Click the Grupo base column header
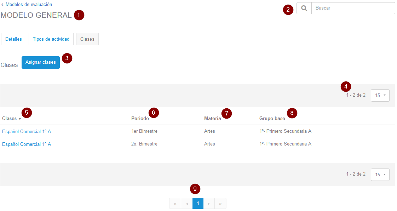This screenshot has width=397, height=211. pos(272,119)
